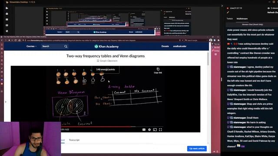Viewport: 278px width, 156px height.
Task: Switch to the Transcript tab
Action: pyautogui.click(x=74, y=140)
